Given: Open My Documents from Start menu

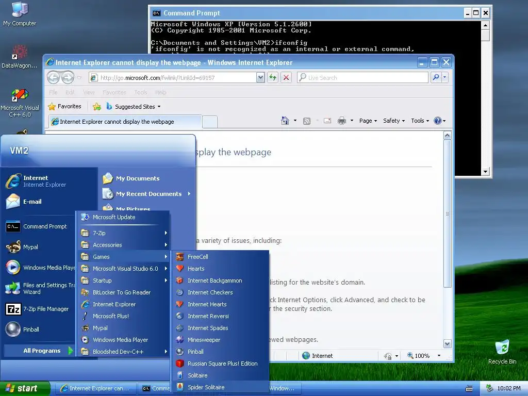Looking at the screenshot, I should [x=147, y=178].
